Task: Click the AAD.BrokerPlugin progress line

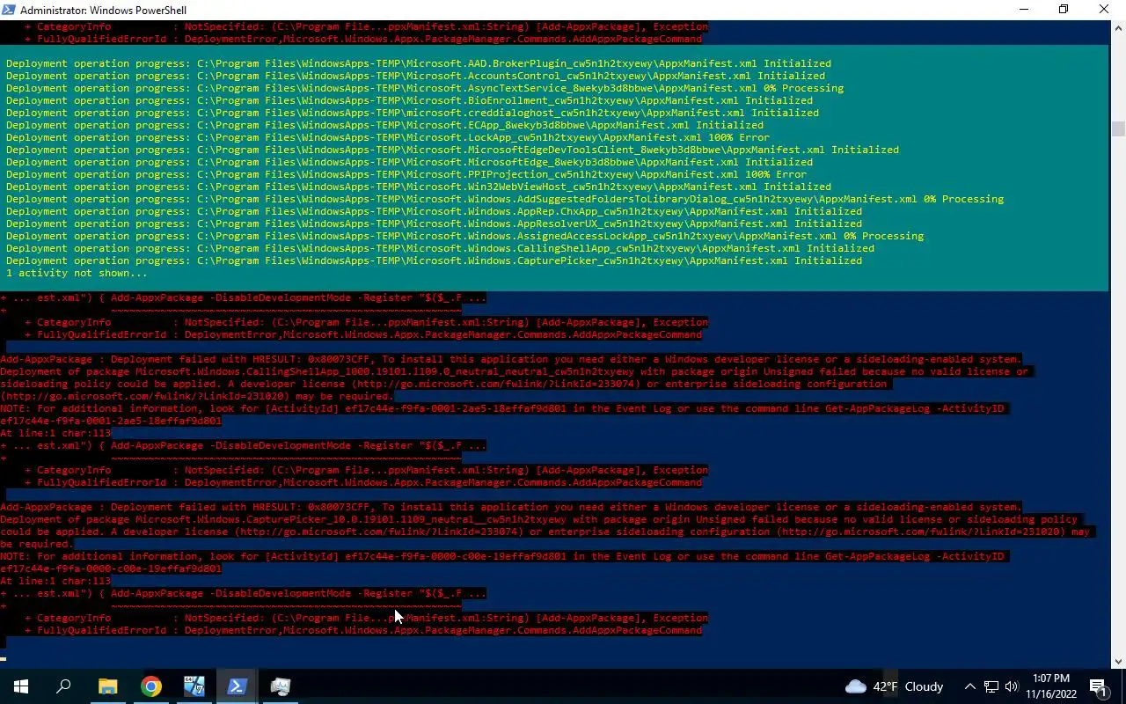Action: coord(419,63)
